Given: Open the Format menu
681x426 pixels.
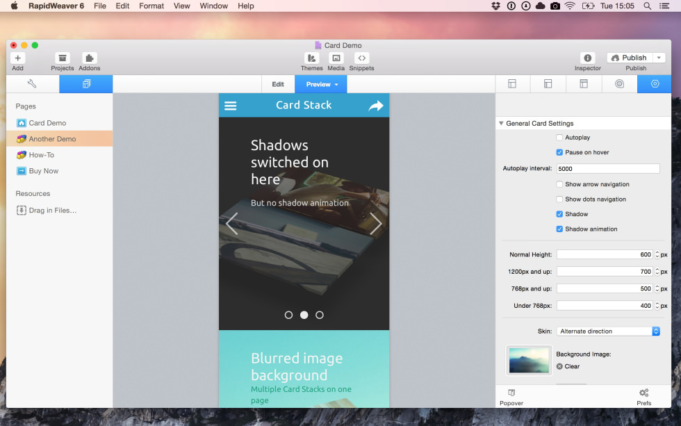Looking at the screenshot, I should point(151,6).
